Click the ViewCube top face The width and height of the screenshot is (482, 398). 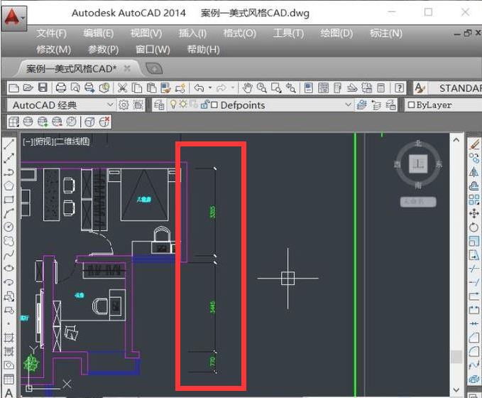pyautogui.click(x=418, y=164)
